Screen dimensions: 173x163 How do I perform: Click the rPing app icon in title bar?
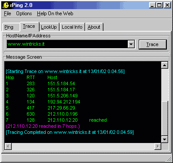(x=6, y=5)
